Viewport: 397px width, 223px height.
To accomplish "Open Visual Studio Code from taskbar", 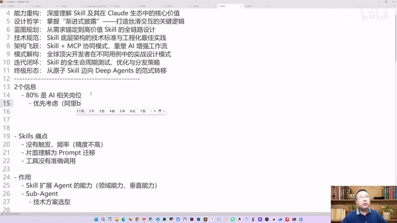I will (158, 219).
